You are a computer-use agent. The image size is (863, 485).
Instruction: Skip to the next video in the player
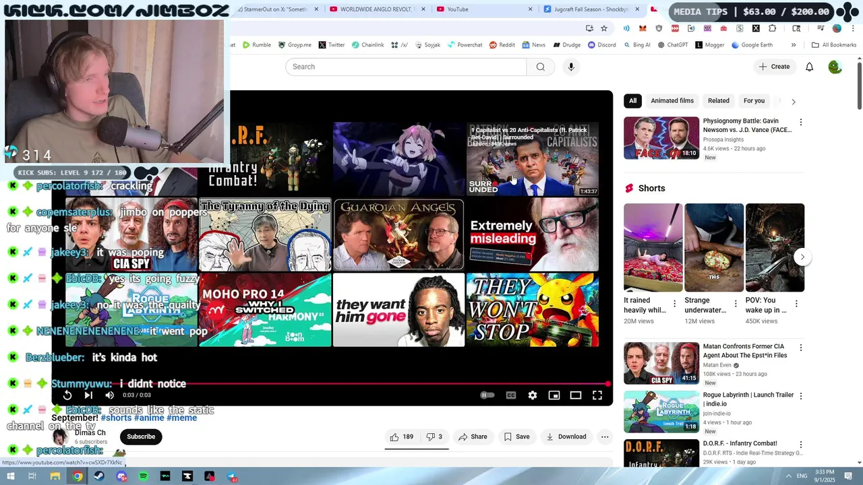click(x=88, y=395)
